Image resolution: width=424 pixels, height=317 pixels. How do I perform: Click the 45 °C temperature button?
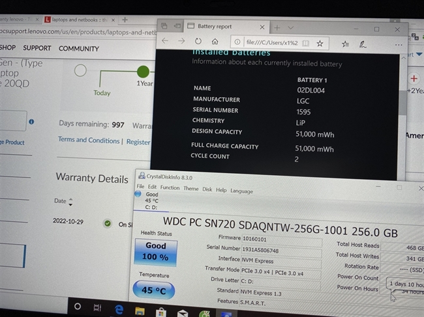click(x=153, y=290)
